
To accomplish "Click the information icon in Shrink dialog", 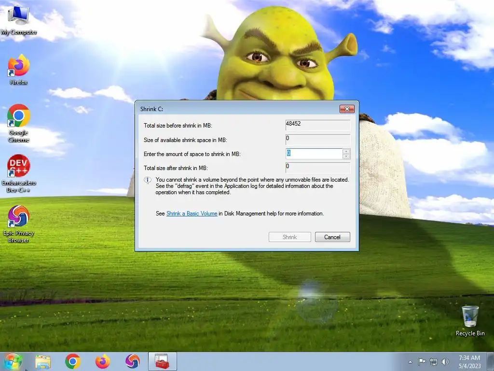I will pos(148,180).
